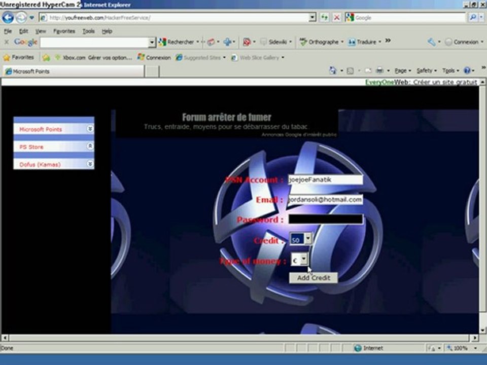
Task: Click the Orthographe spell check button
Action: 319,42
